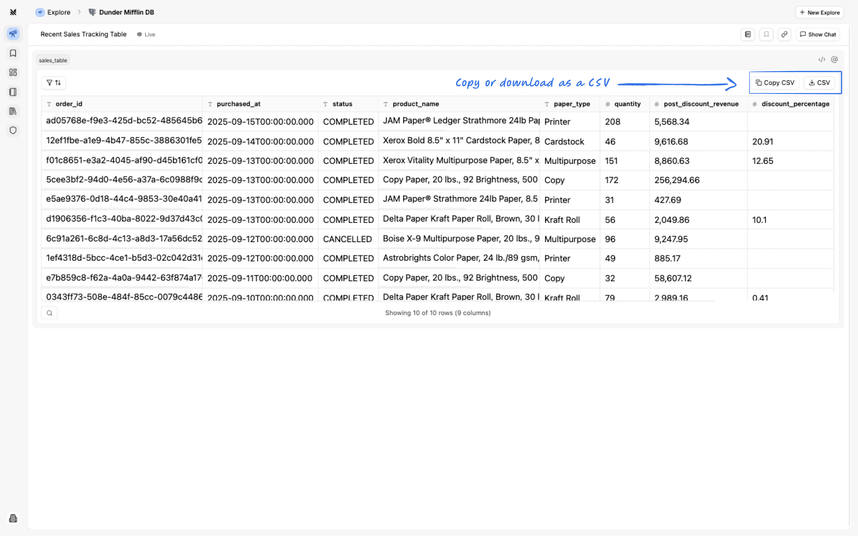
Task: Toggle the filter control on the table toolbar
Action: coord(49,83)
